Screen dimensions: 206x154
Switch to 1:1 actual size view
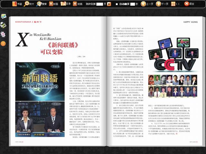pos(175,4)
